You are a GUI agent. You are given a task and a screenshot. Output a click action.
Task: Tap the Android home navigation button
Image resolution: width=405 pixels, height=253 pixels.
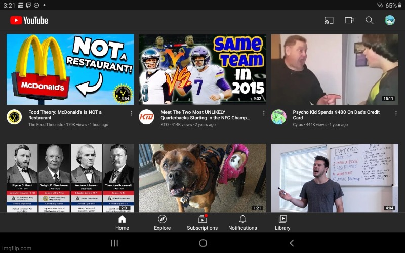pyautogui.click(x=203, y=243)
